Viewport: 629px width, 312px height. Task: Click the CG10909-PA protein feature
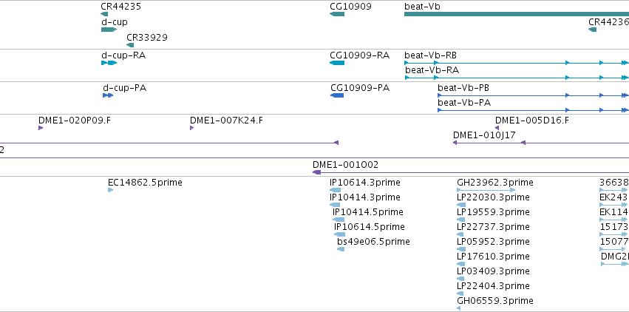click(337, 95)
